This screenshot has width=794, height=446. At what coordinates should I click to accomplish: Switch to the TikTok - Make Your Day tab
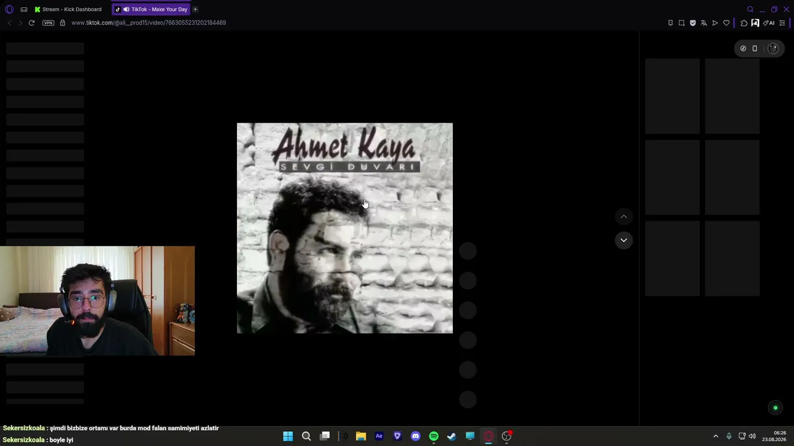pyautogui.click(x=151, y=9)
